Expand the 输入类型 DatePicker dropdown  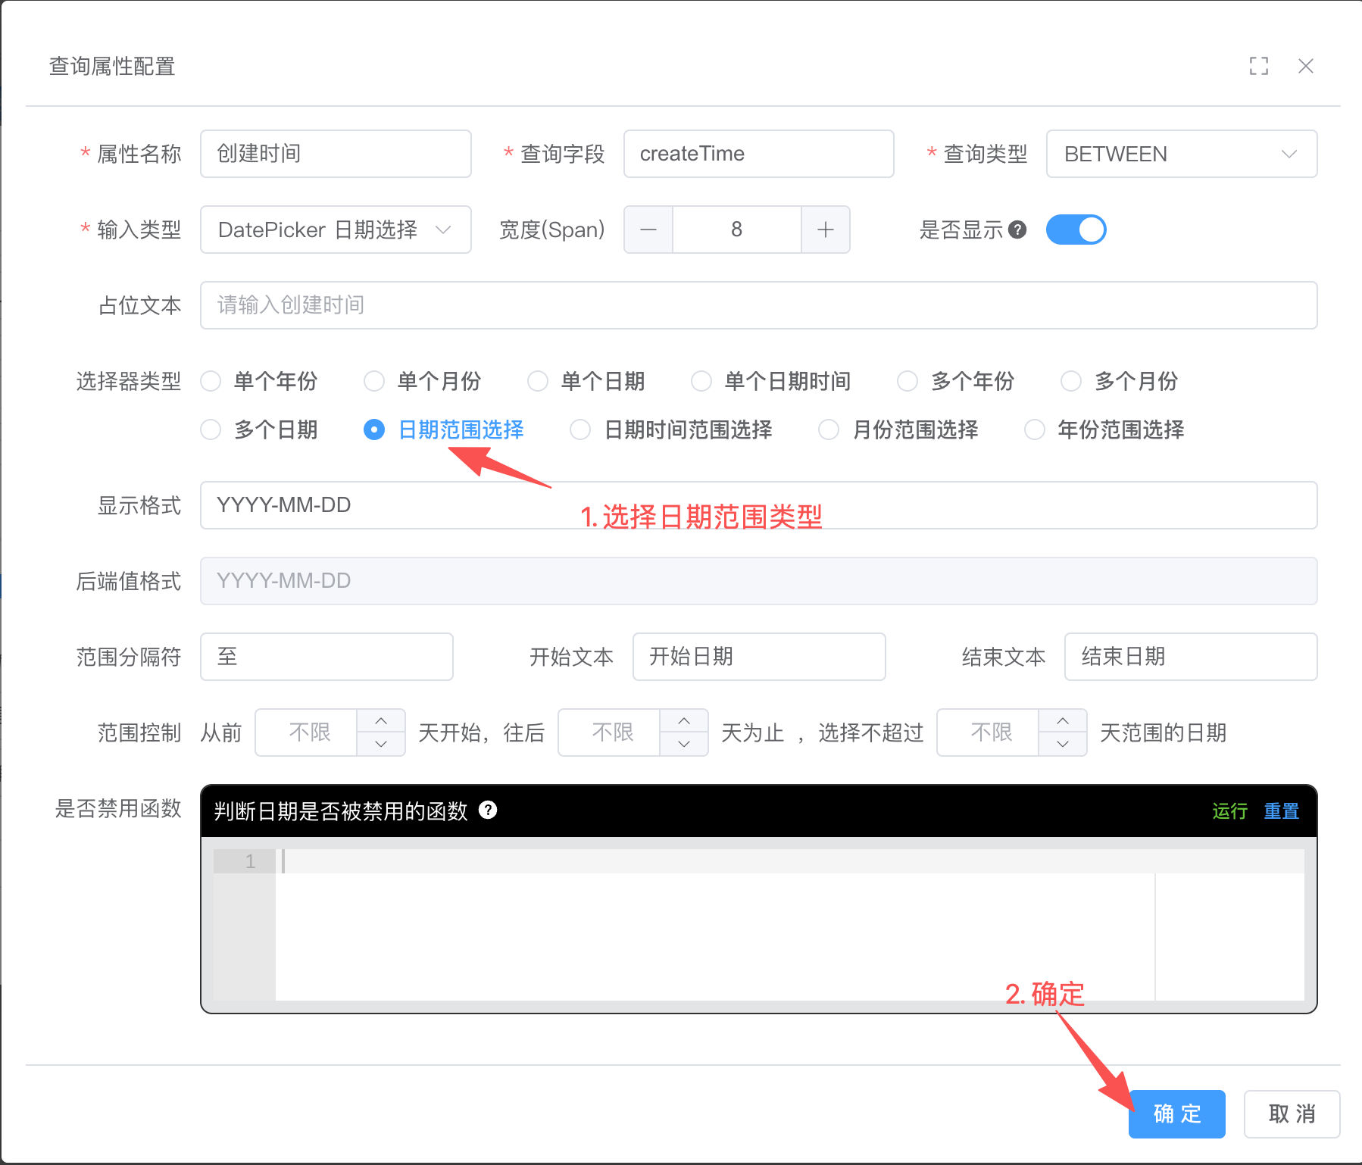pos(335,230)
